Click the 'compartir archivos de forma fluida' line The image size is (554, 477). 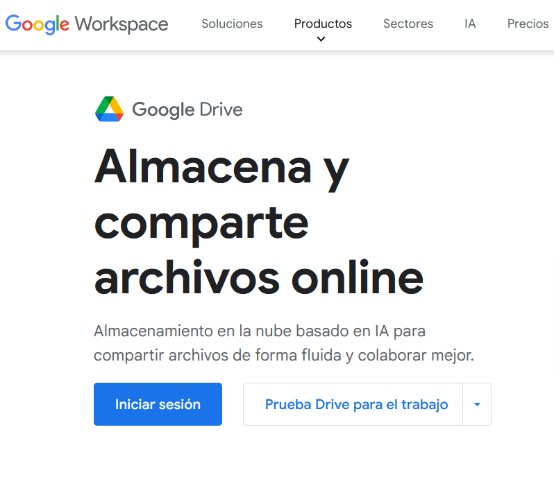pyautogui.click(x=283, y=355)
